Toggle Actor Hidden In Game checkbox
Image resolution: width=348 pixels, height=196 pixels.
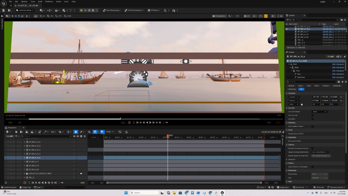click(312, 126)
